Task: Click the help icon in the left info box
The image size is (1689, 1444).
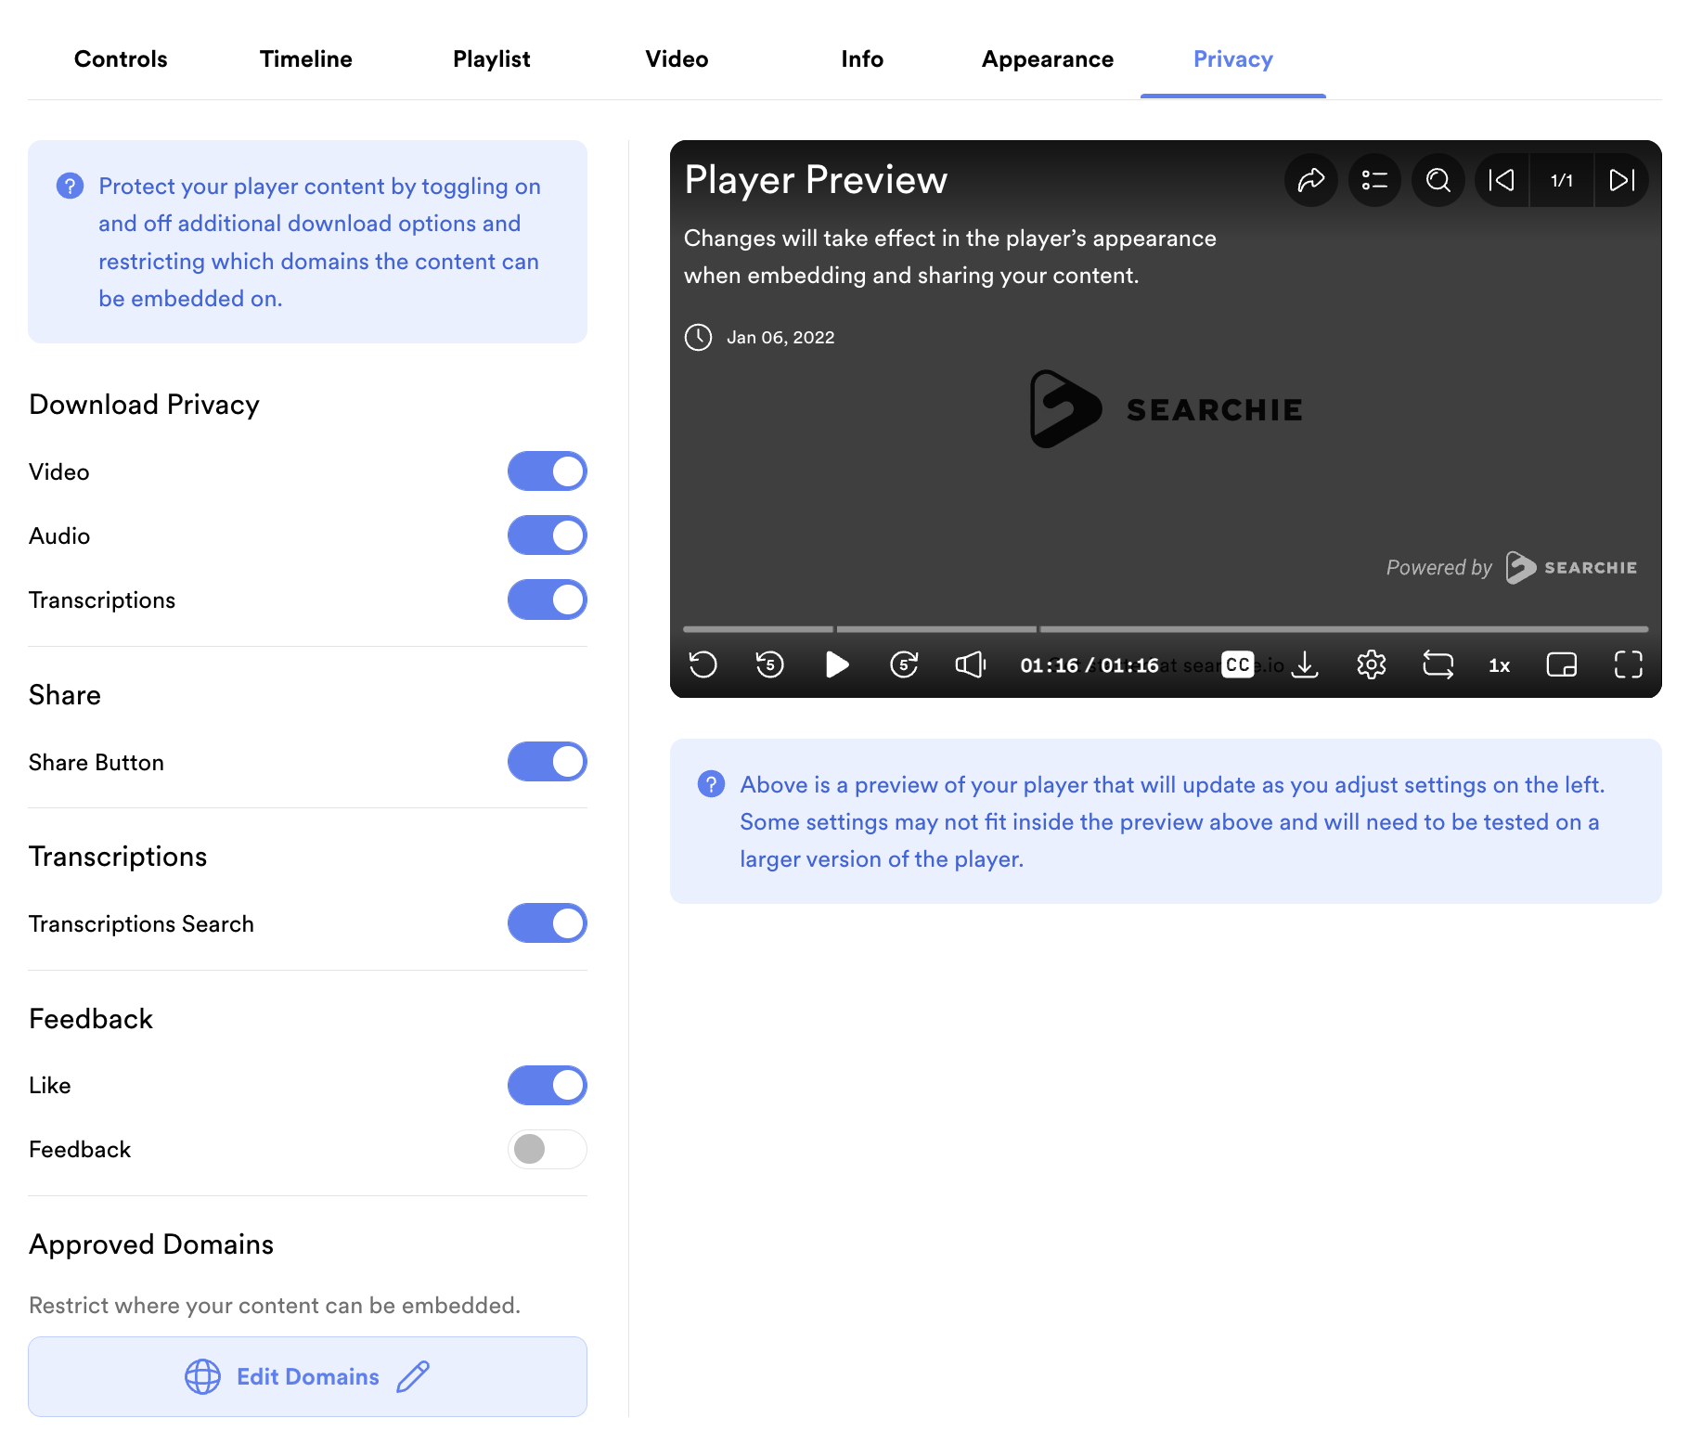Action: point(70,186)
